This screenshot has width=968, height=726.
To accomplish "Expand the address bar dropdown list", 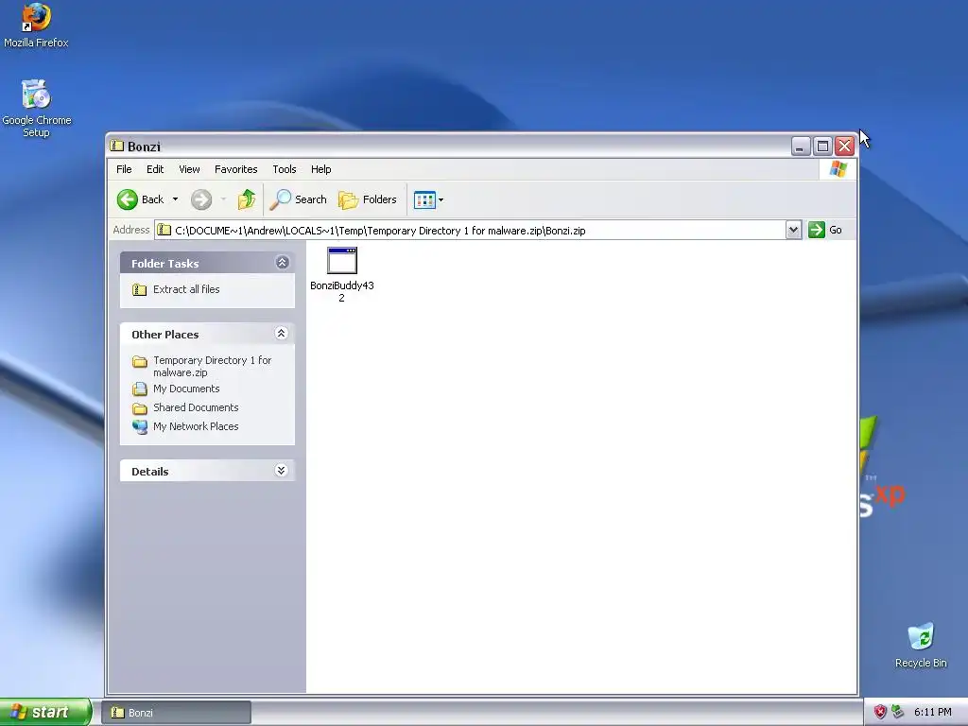I will pyautogui.click(x=793, y=231).
